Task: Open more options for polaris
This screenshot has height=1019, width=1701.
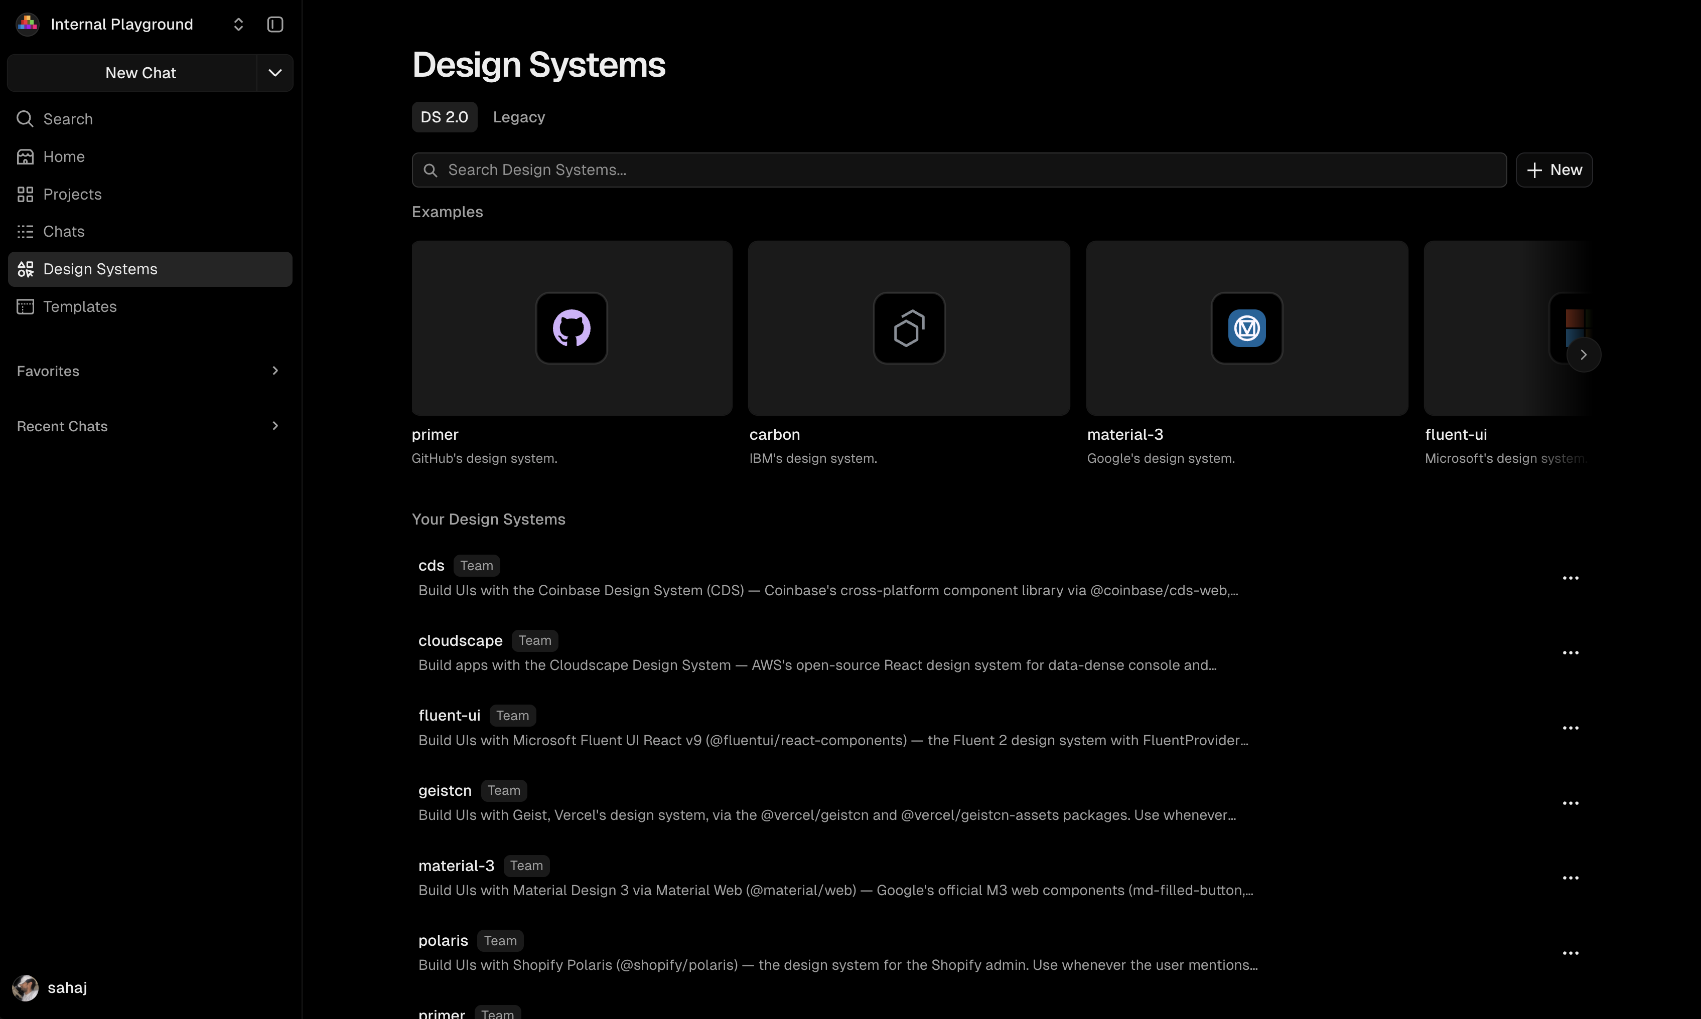Action: click(x=1571, y=953)
